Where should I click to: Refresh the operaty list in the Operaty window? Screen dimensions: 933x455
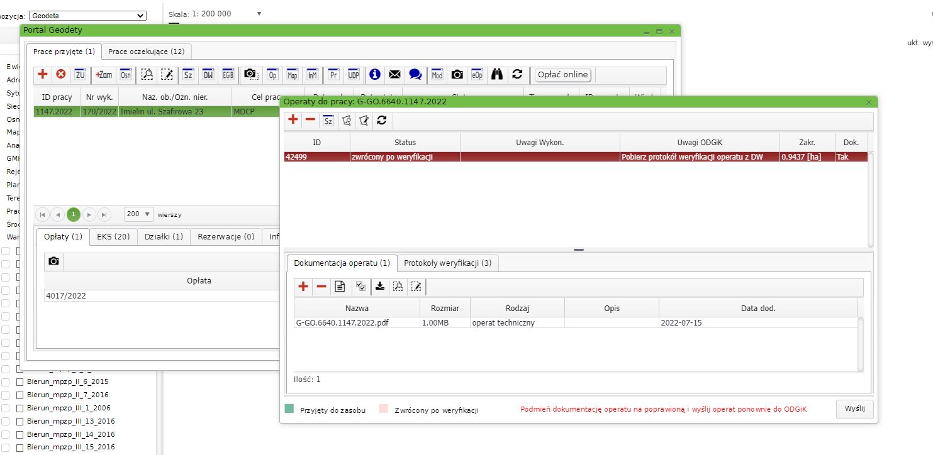point(381,120)
